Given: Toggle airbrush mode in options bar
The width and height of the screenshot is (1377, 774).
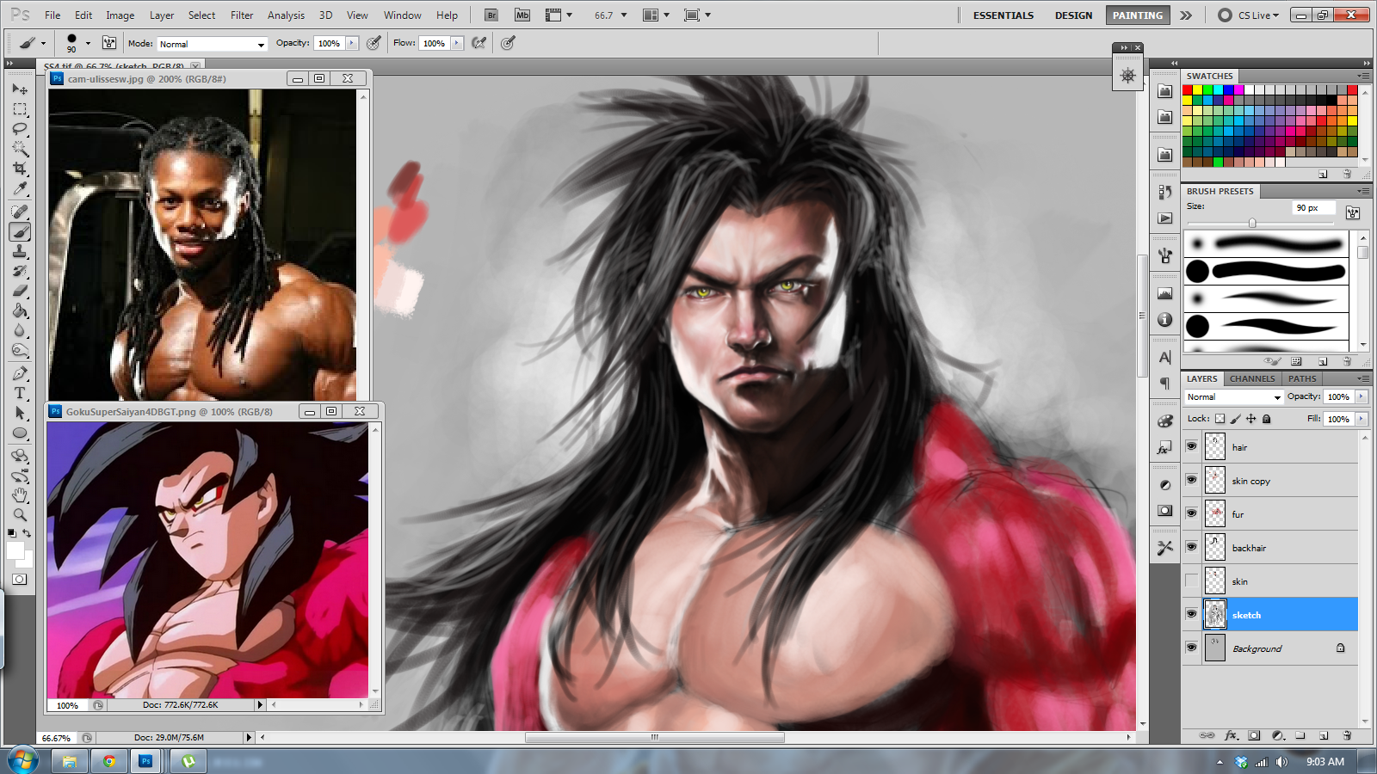Looking at the screenshot, I should point(479,43).
